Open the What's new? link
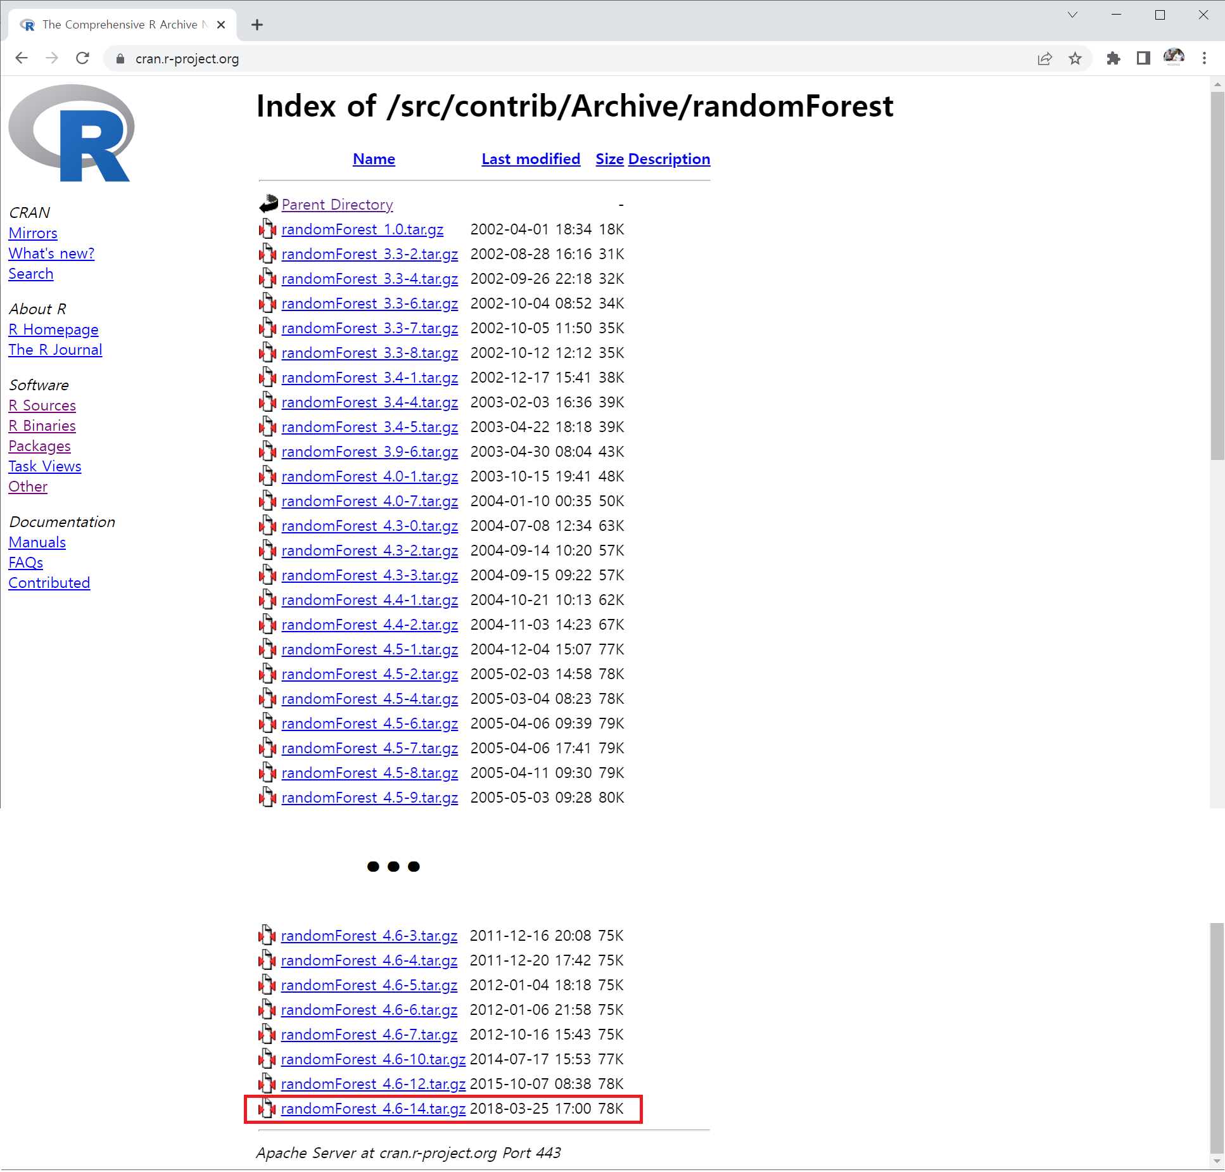 (51, 253)
